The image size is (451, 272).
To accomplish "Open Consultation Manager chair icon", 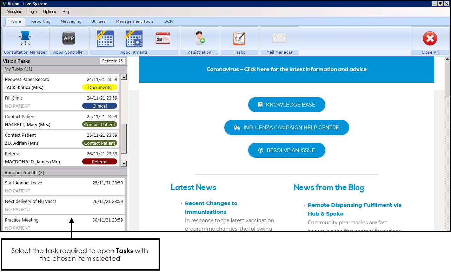I will click(25, 38).
